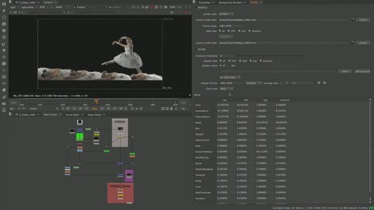374x210 pixels.
Task: Open the Color nodes toolbar menu
Action: click(x=4, y=31)
